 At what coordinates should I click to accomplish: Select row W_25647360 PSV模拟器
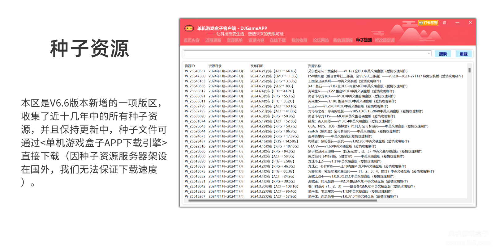(x=326, y=76)
